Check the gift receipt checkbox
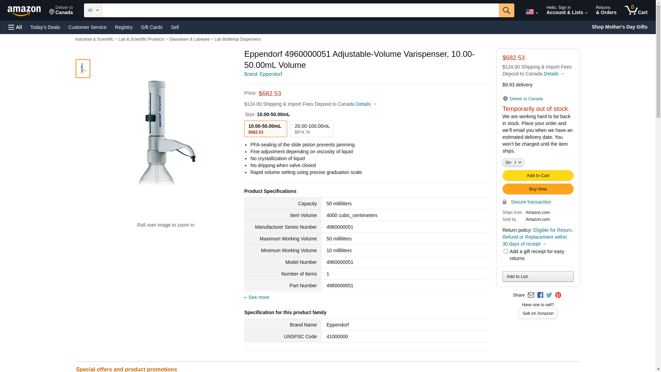661x372 pixels. click(x=506, y=251)
